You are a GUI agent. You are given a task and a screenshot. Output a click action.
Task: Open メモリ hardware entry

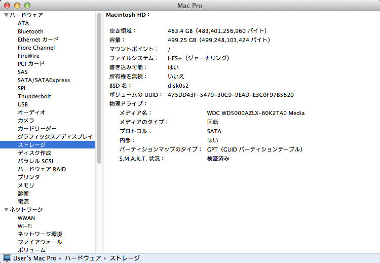[26, 185]
